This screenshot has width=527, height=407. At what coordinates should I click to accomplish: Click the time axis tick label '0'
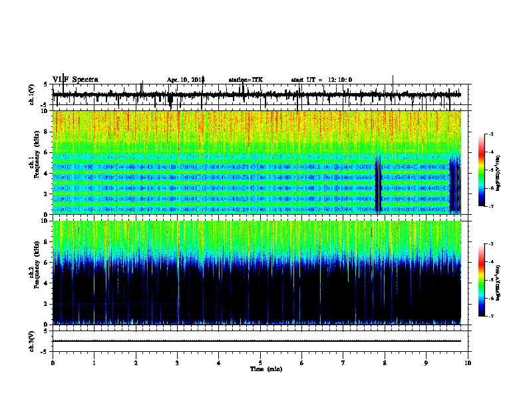tap(53, 363)
